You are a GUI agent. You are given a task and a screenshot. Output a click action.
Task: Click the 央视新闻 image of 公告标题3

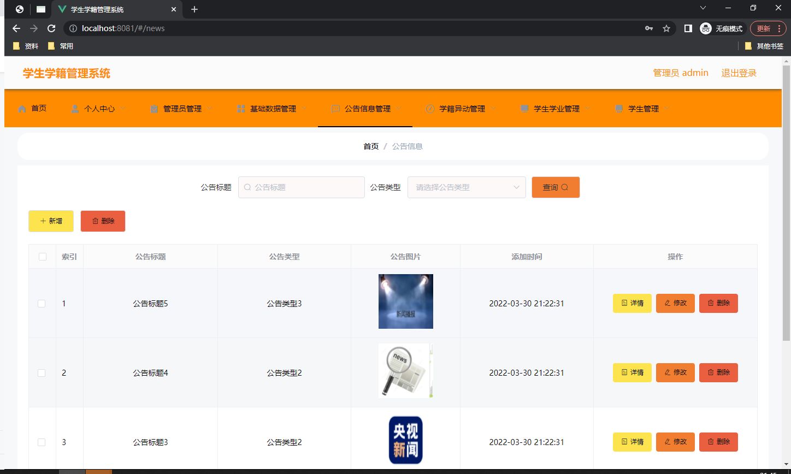(x=406, y=440)
